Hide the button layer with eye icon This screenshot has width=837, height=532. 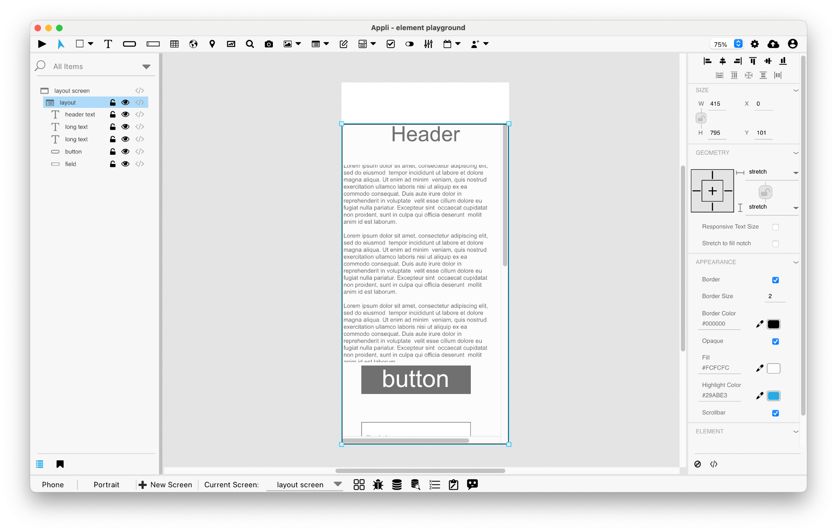125,151
